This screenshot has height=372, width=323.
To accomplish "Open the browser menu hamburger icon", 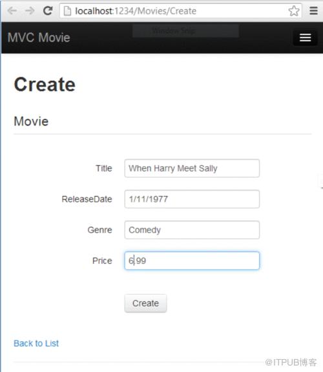I will point(313,11).
